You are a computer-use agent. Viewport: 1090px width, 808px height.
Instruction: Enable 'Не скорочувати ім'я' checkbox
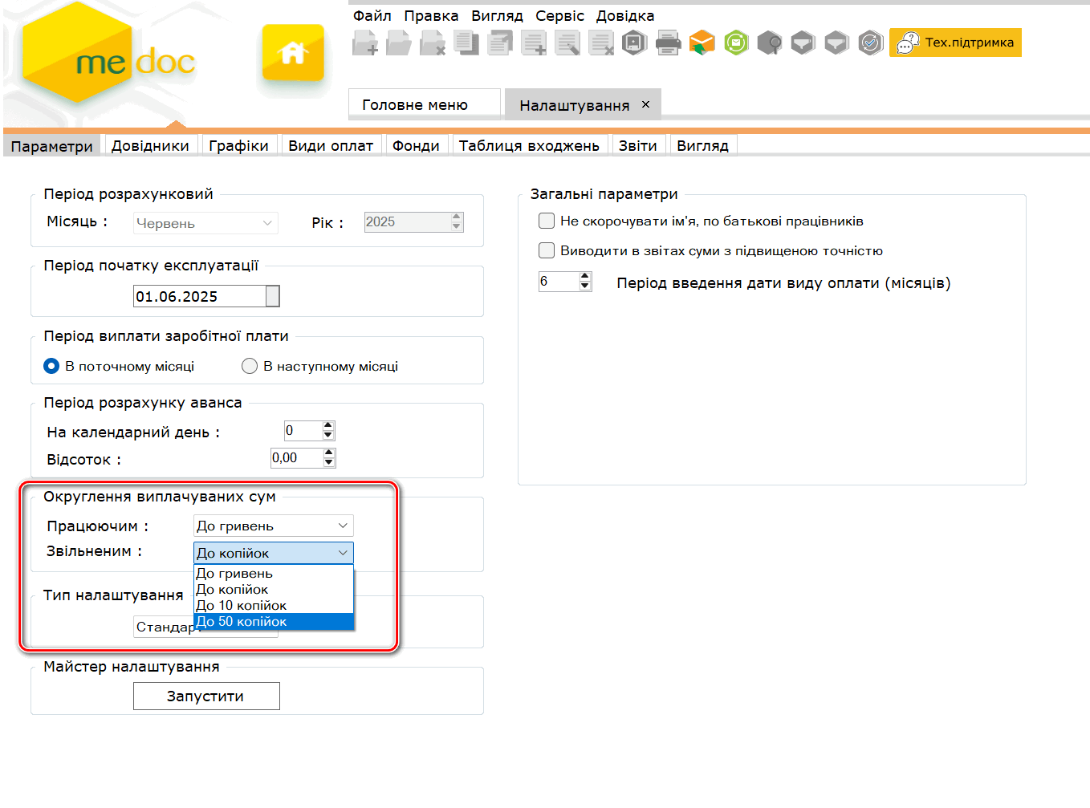click(547, 221)
